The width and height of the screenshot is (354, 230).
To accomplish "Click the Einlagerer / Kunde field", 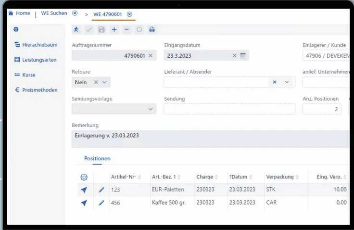I will coord(326,56).
